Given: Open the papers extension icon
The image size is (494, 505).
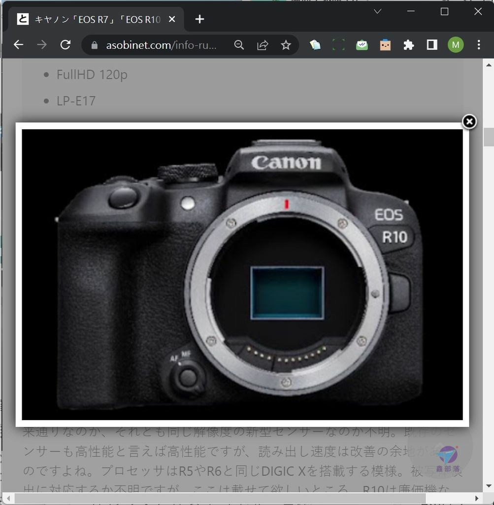Looking at the screenshot, I should click(315, 45).
